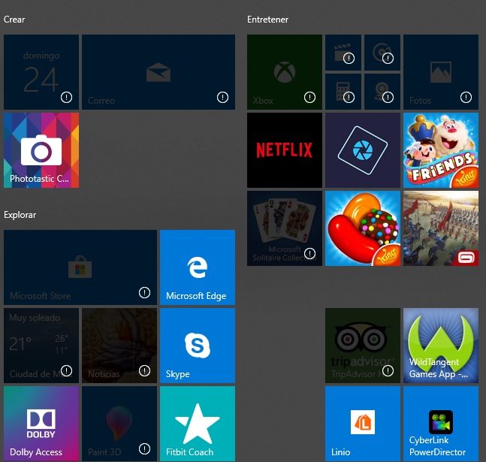
Task: Open Paint 3D tile
Action: coord(119,424)
